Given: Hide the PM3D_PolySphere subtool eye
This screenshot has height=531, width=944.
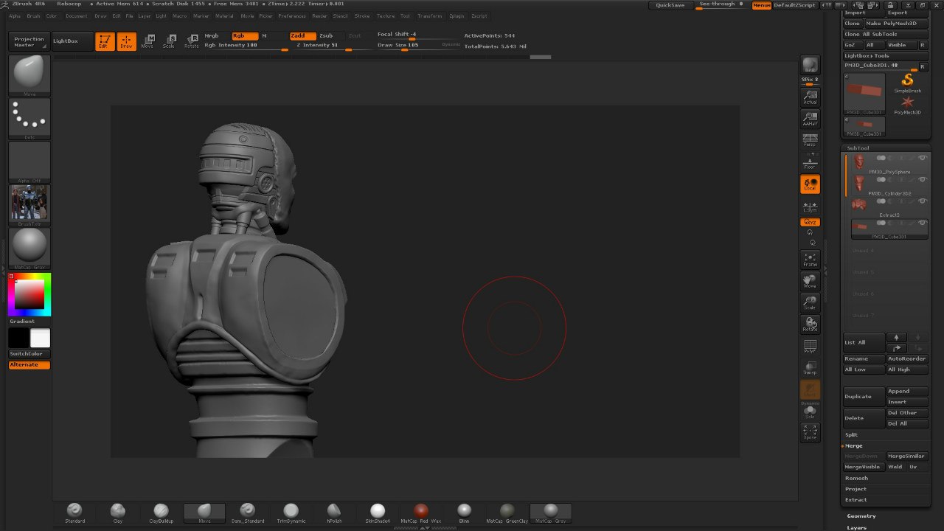Looking at the screenshot, I should point(922,158).
